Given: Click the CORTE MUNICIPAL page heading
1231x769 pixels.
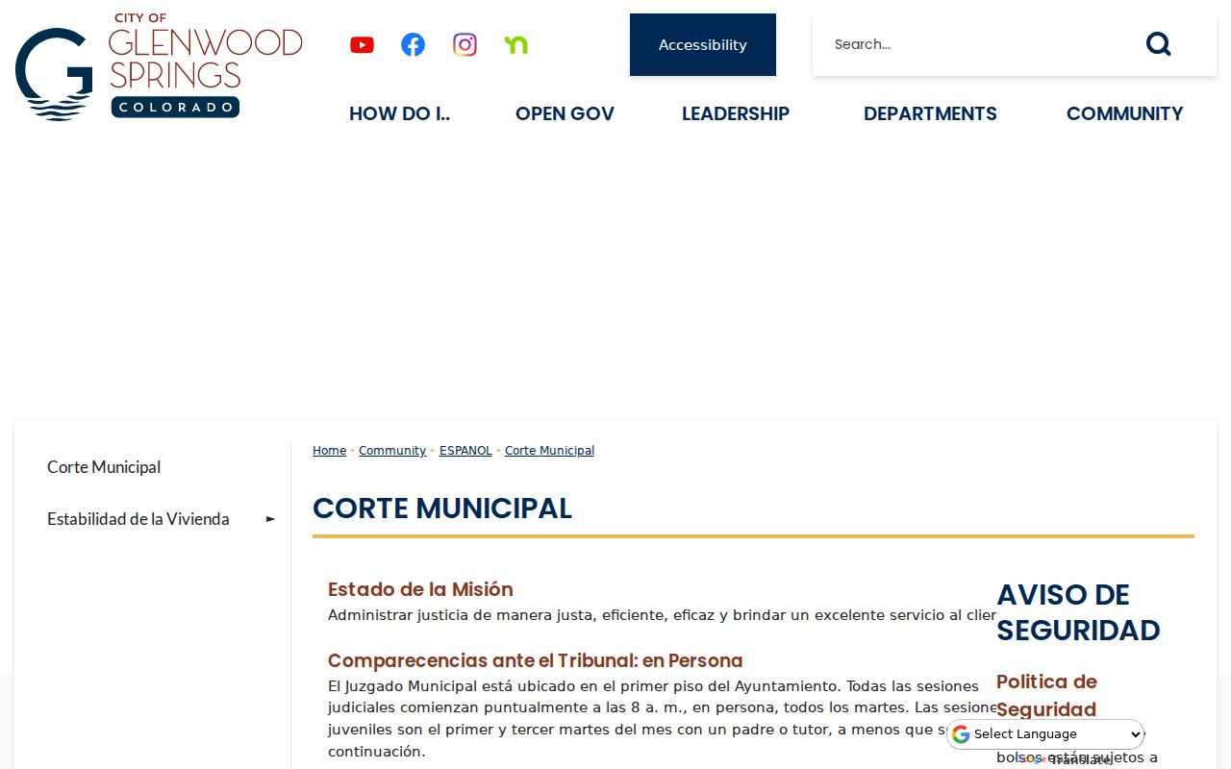Looking at the screenshot, I should tap(442, 509).
